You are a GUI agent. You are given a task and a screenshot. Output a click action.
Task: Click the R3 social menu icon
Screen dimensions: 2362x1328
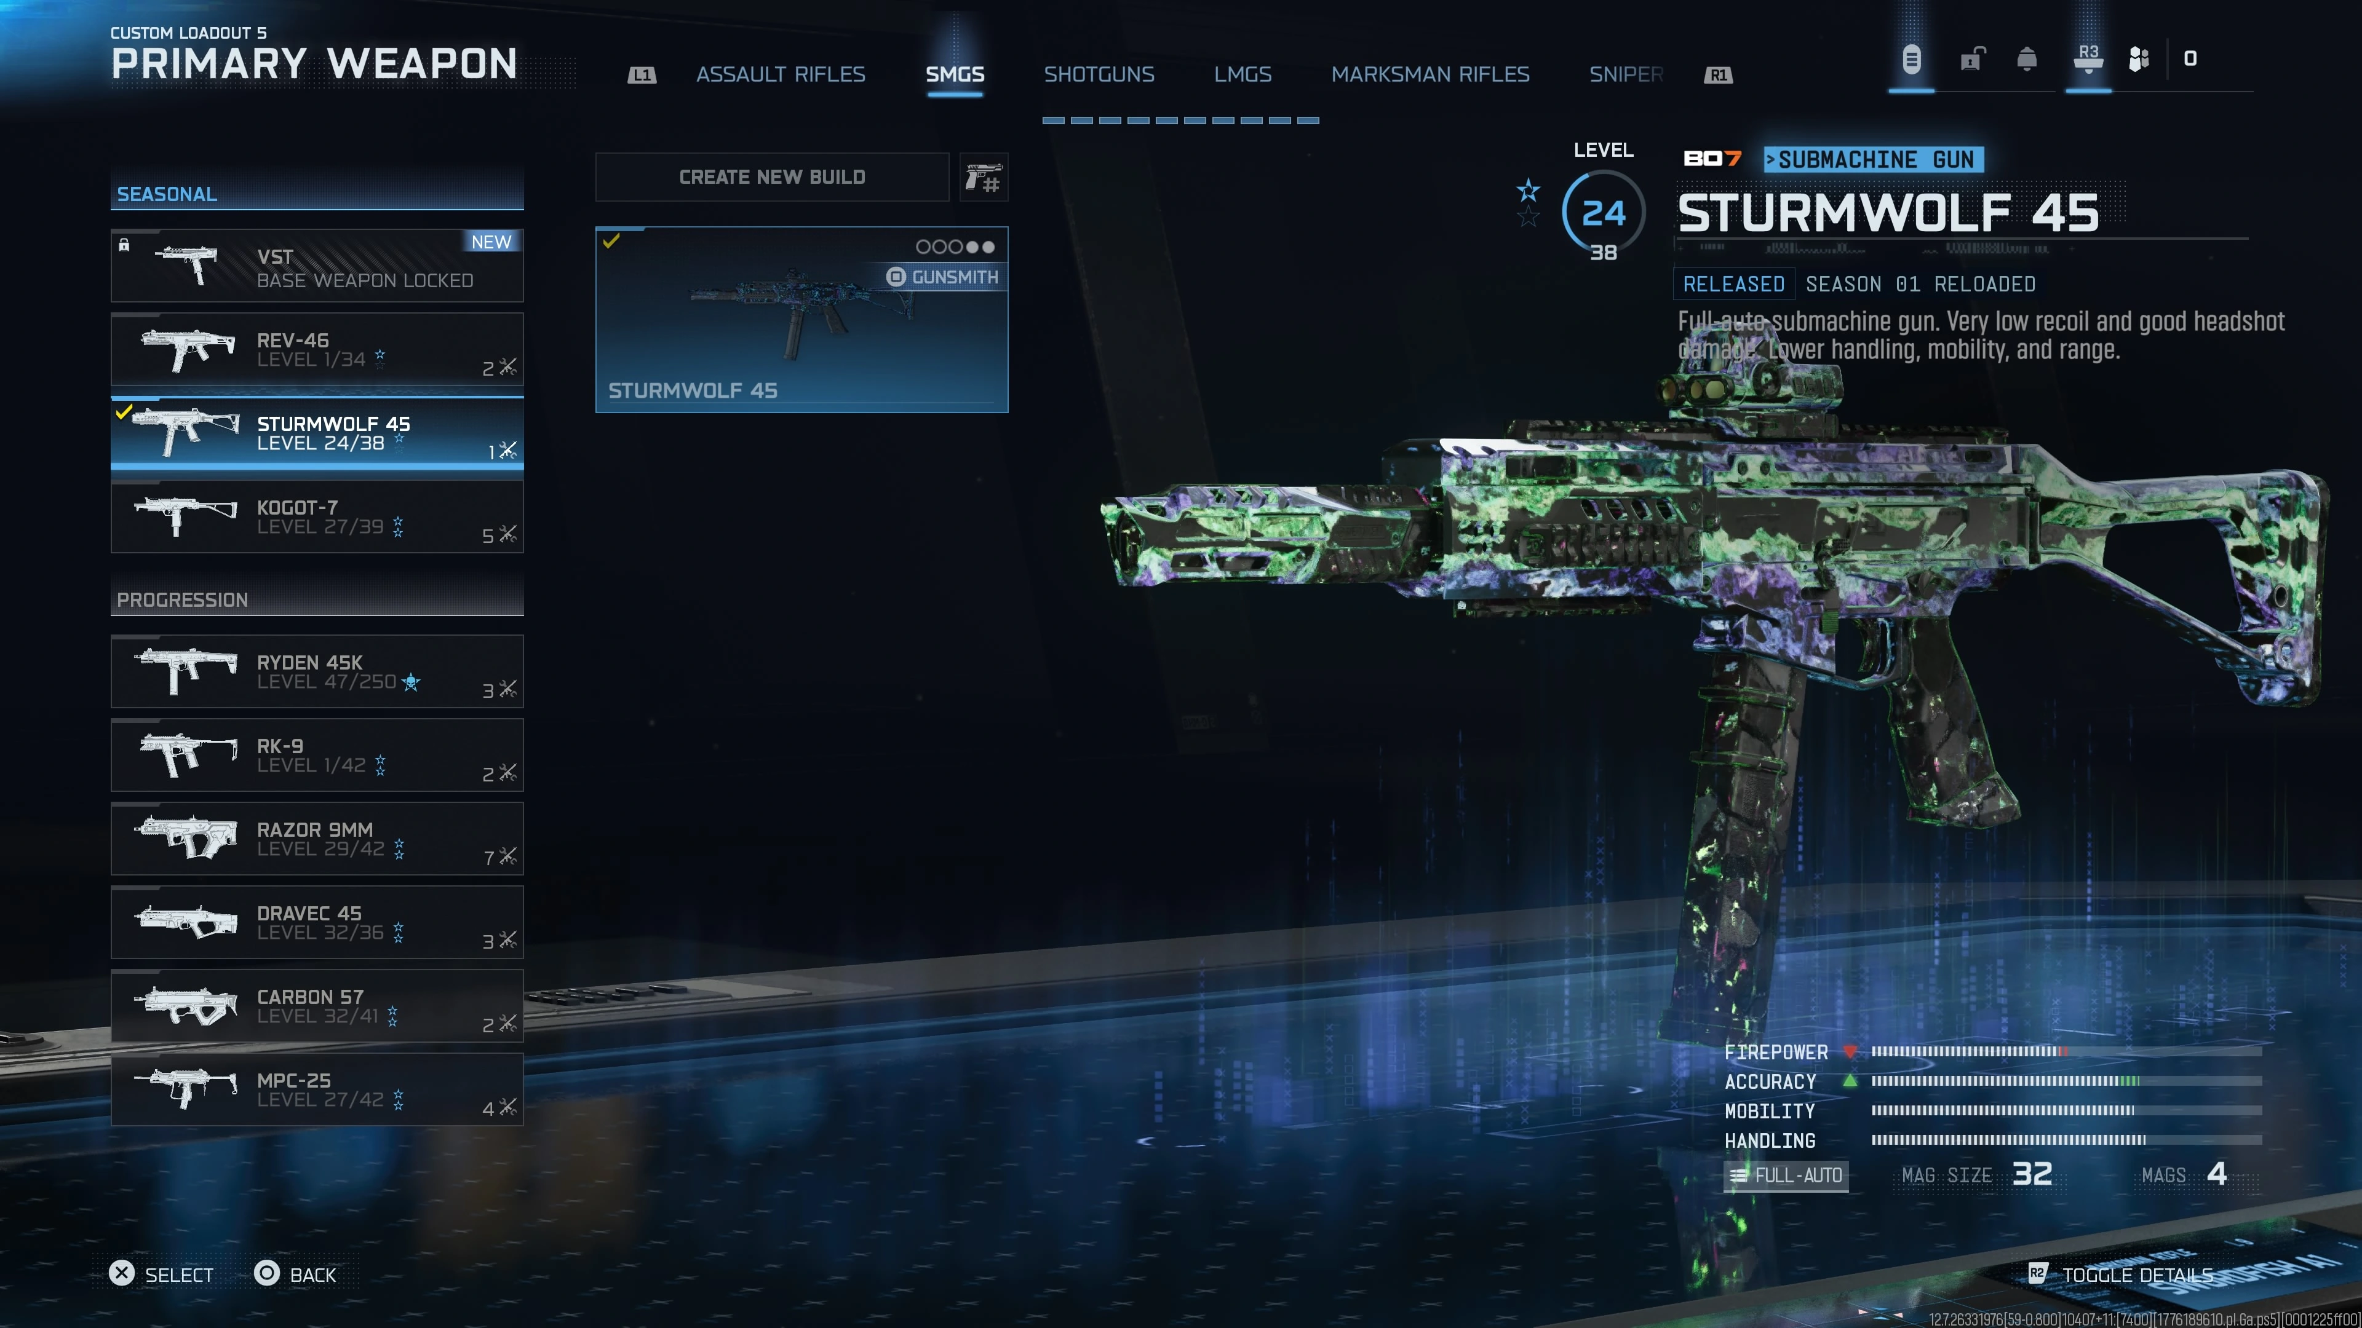[2088, 58]
